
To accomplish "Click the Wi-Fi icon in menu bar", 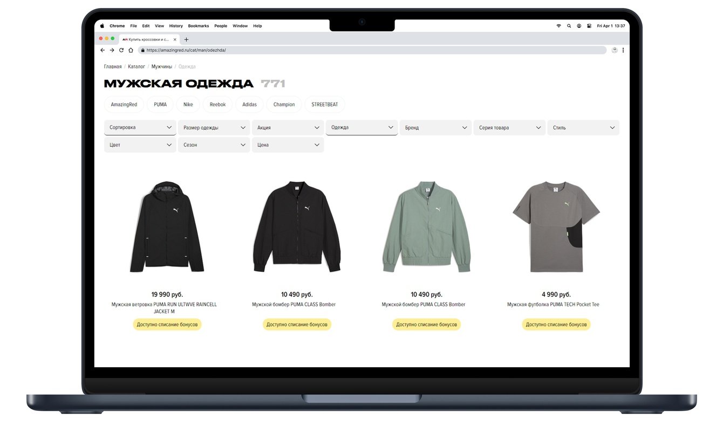I will (x=558, y=26).
